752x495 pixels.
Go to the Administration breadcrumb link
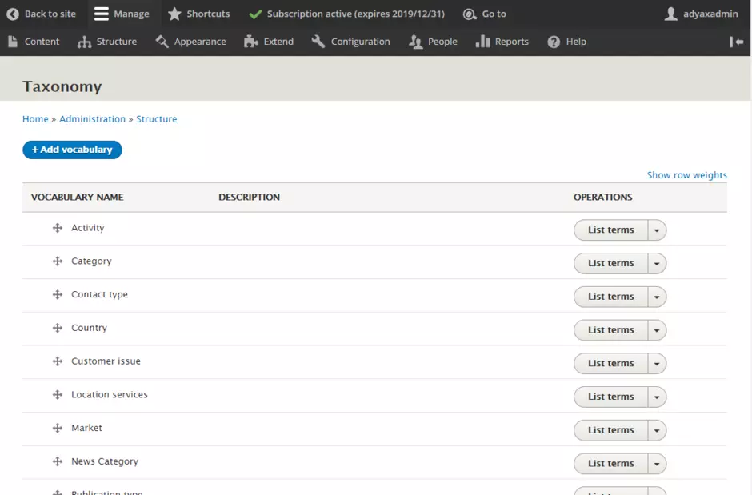coord(92,119)
